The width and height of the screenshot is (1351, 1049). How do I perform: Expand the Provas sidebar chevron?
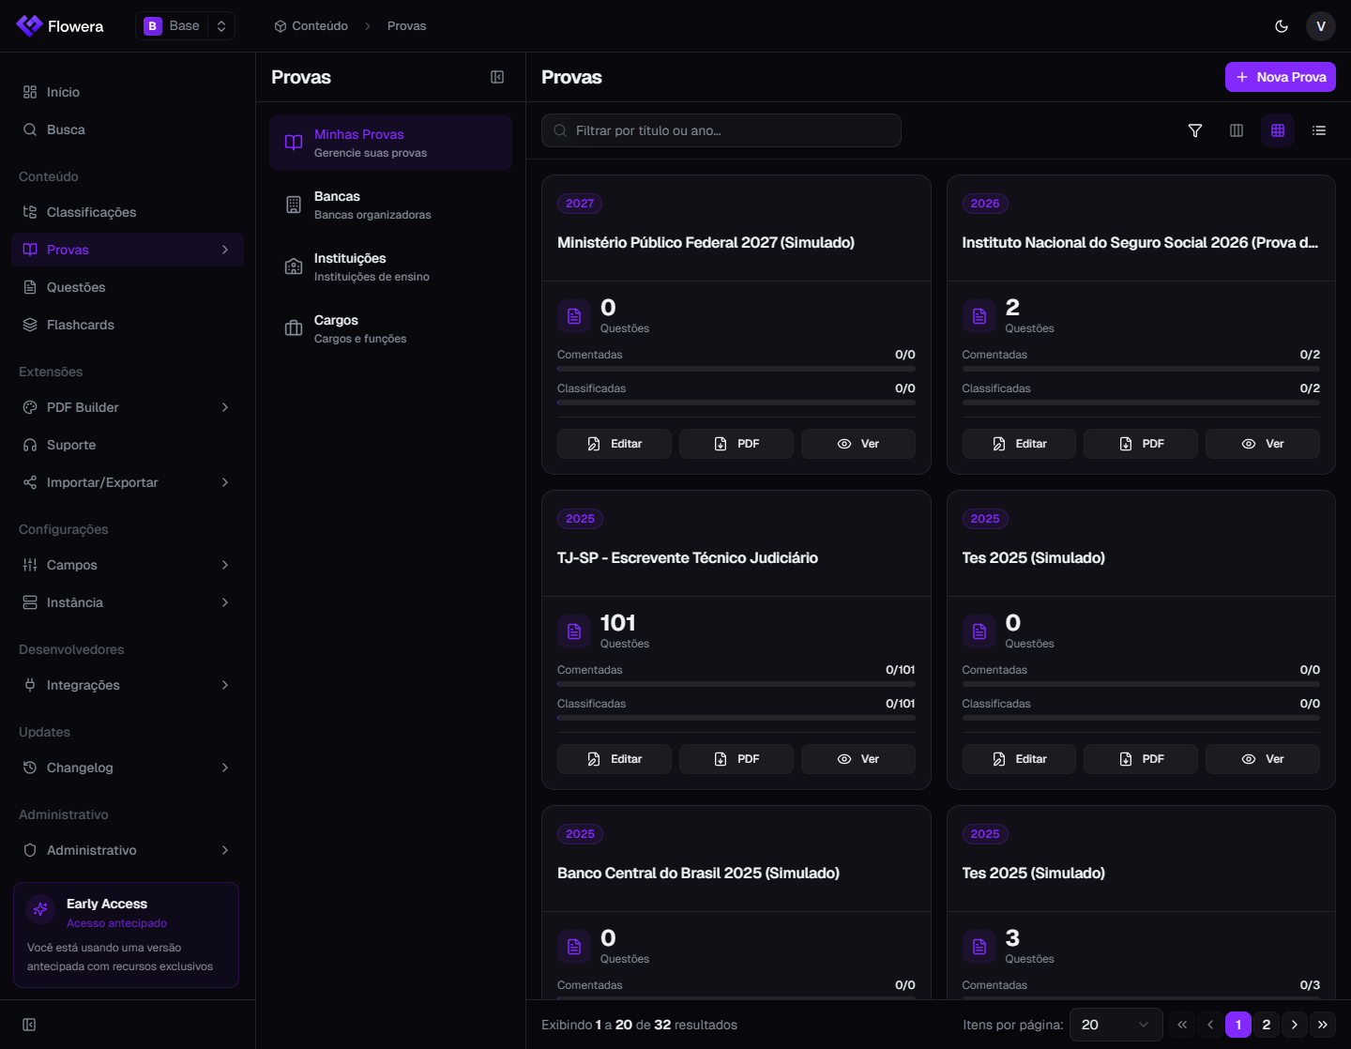(x=225, y=250)
